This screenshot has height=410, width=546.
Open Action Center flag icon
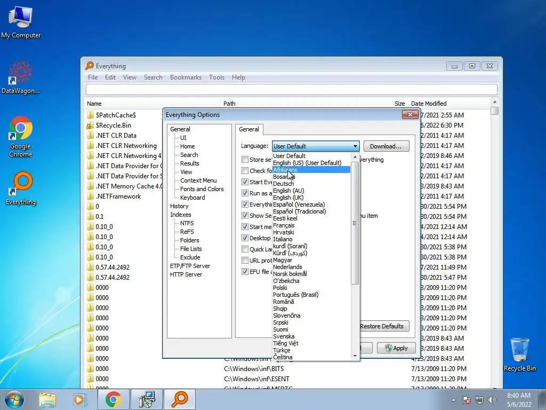(x=466, y=400)
